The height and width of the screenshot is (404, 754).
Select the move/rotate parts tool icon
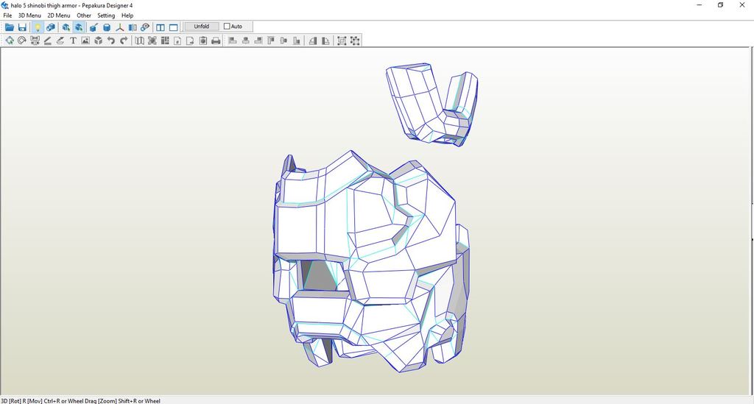coord(9,40)
